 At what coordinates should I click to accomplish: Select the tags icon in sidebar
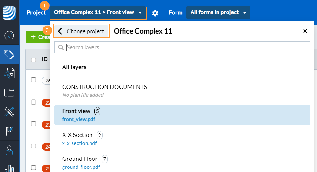[9, 54]
